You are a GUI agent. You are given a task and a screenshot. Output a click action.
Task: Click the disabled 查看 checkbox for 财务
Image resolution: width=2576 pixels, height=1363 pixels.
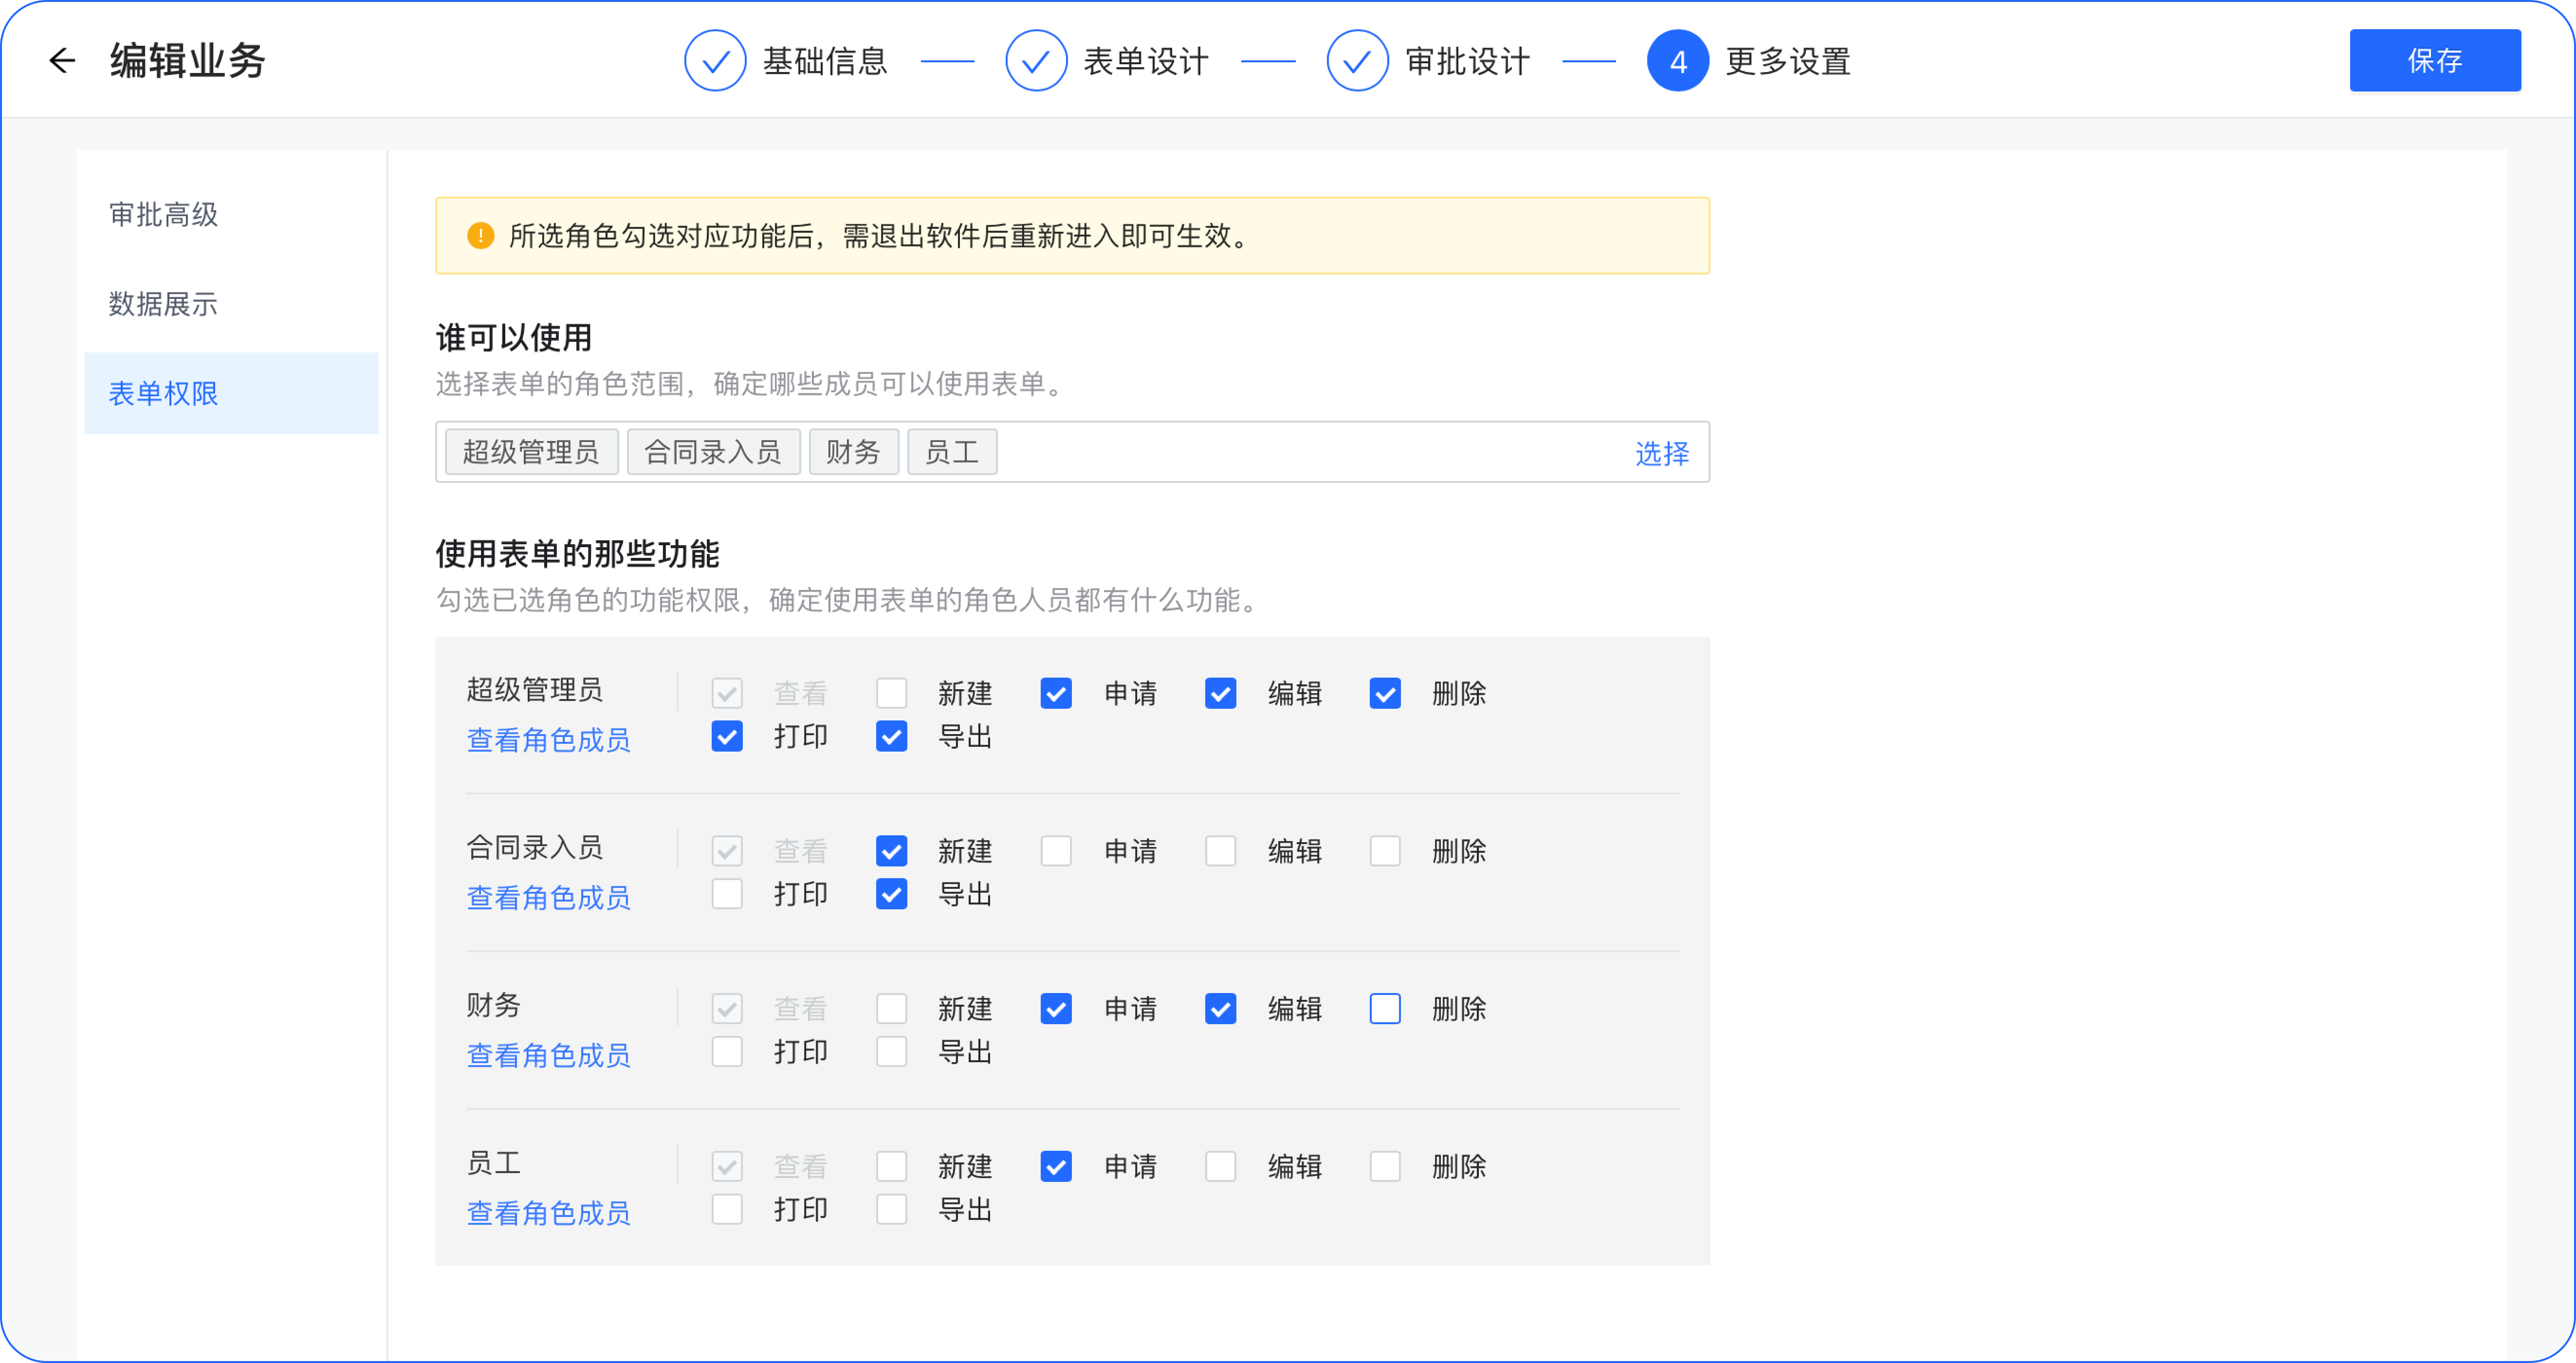point(727,1009)
